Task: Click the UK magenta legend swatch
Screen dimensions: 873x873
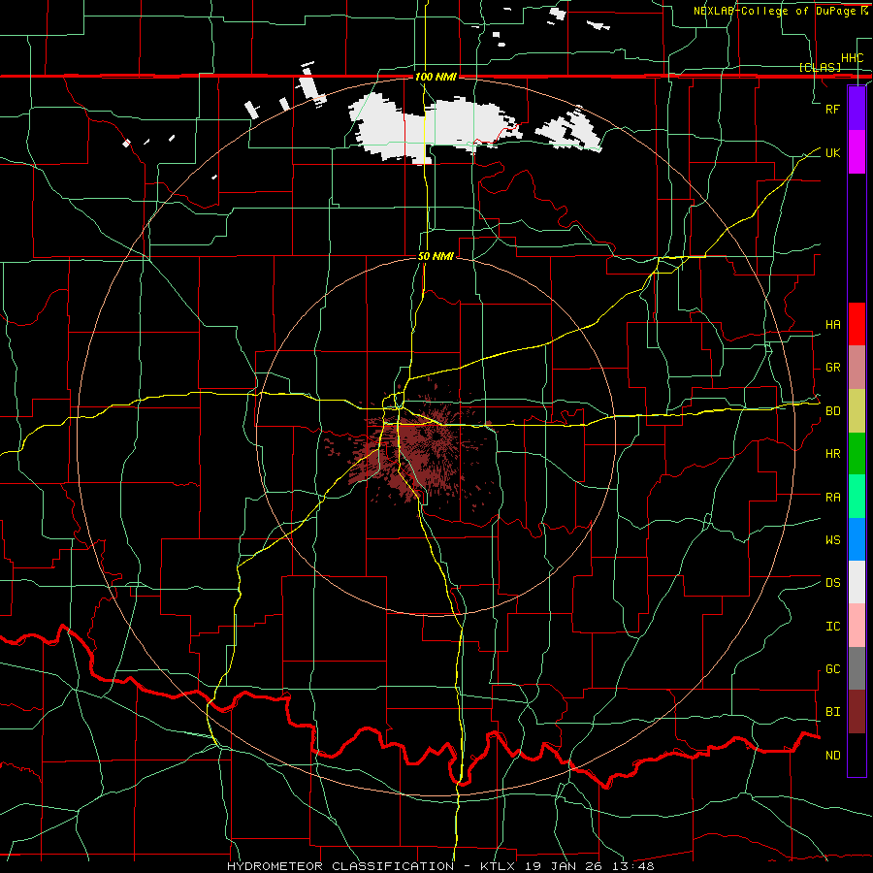Action: (x=857, y=152)
